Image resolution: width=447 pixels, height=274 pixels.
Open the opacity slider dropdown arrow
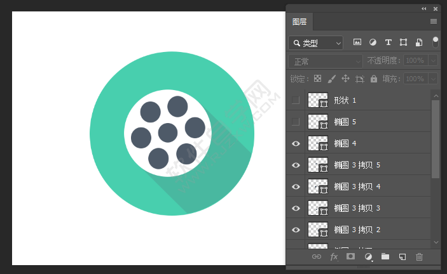tap(433, 60)
